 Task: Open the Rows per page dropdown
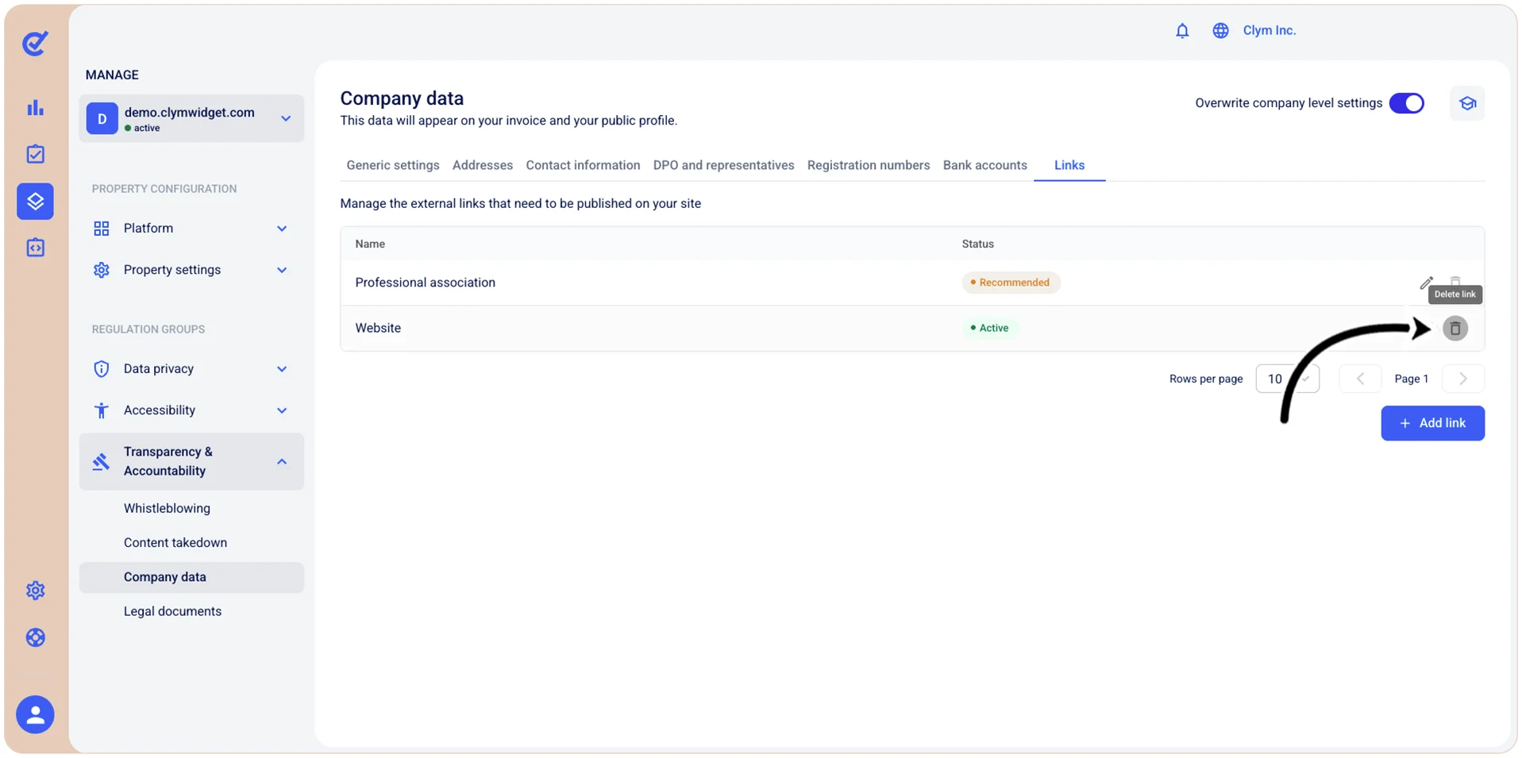click(x=1287, y=379)
